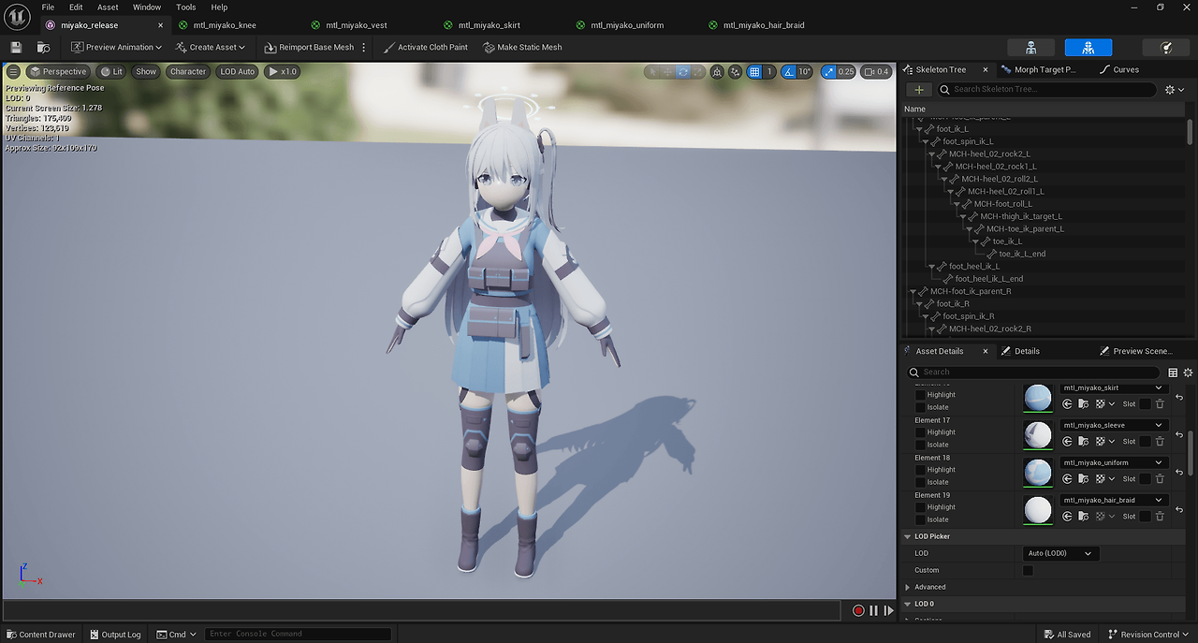The width and height of the screenshot is (1198, 643).
Task: Open the mtl_miyako_hair_braid material dropdown
Action: pos(1113,500)
